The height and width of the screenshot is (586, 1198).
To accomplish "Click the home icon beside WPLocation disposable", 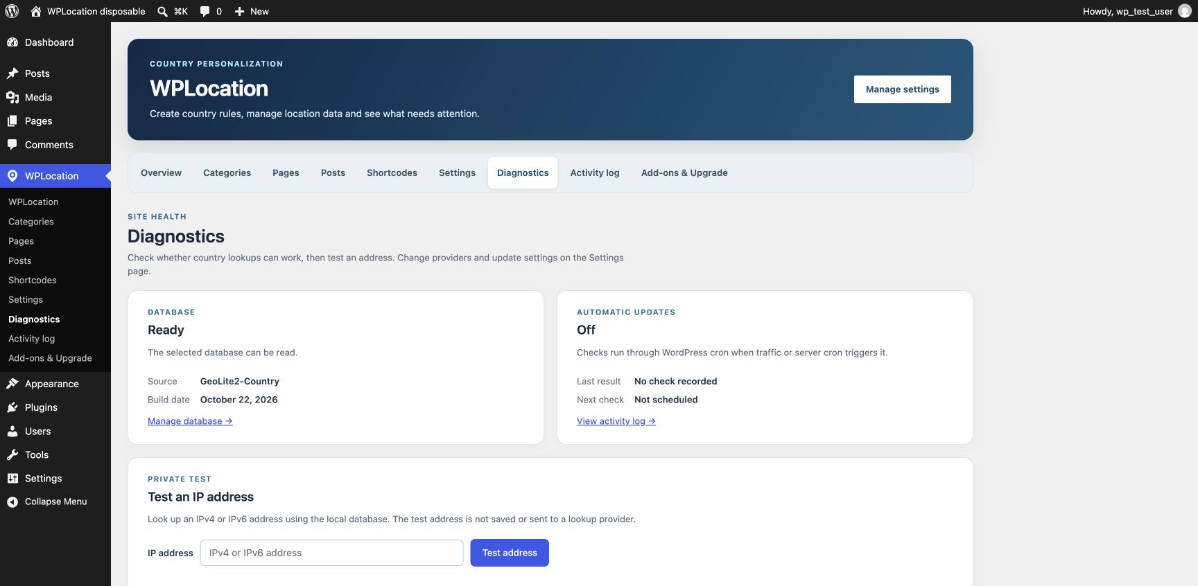I will pyautogui.click(x=36, y=11).
